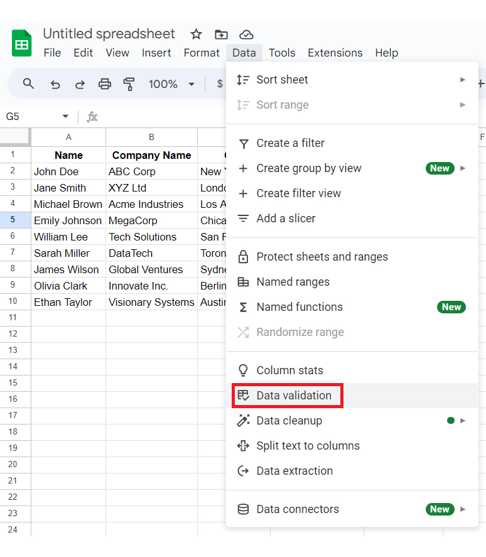Open Create group by view submenu
Image resolution: width=486 pixels, height=557 pixels.
click(352, 168)
